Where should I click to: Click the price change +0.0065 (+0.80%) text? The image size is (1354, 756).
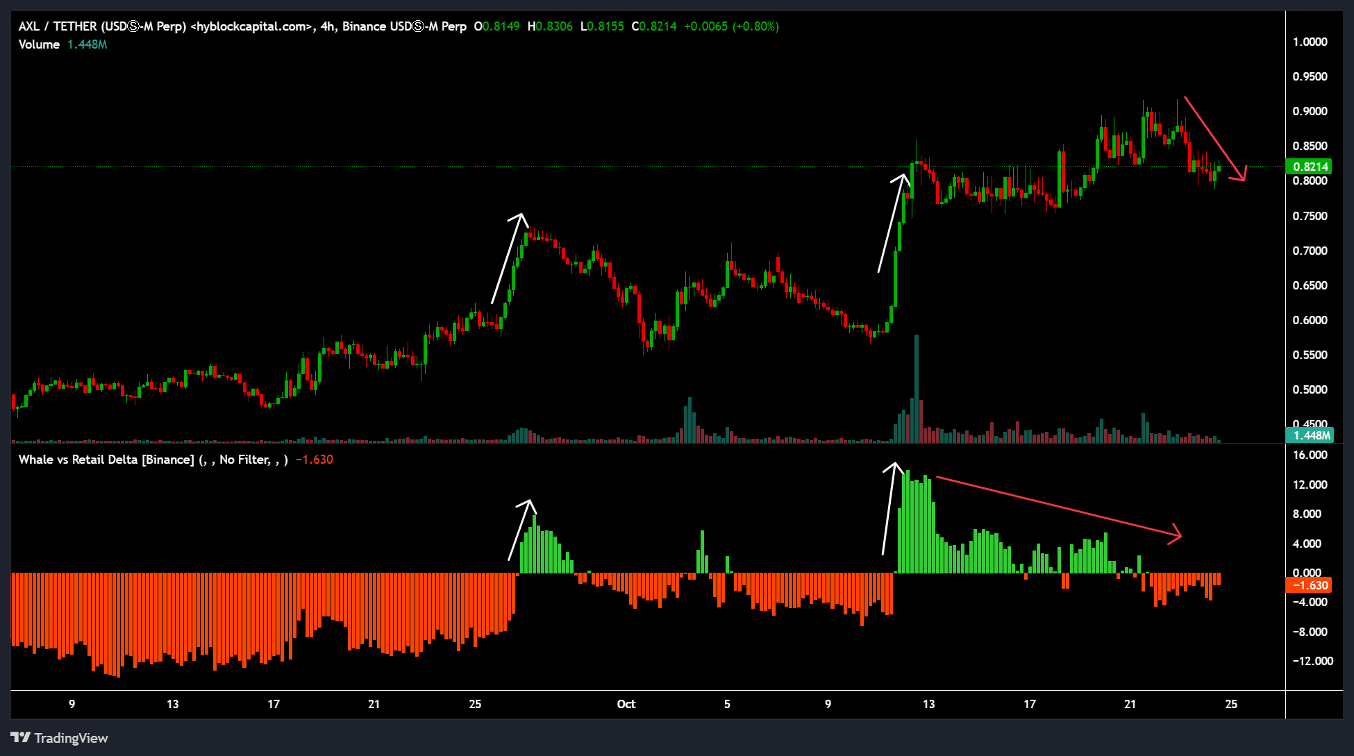pyautogui.click(x=731, y=26)
